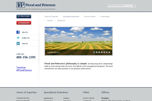
Task: Open the red Symposium button
Action: 24,23
